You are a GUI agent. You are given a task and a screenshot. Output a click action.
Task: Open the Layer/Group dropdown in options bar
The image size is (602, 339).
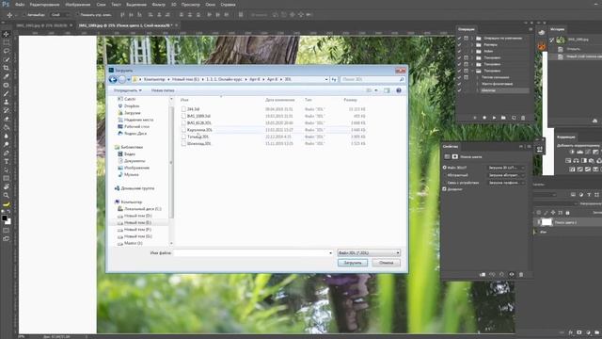(60, 15)
